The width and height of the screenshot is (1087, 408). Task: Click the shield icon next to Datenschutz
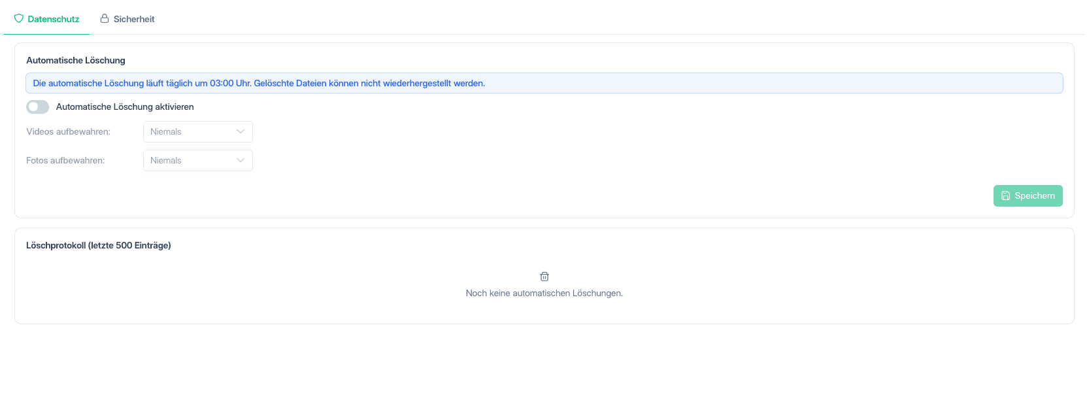(19, 19)
